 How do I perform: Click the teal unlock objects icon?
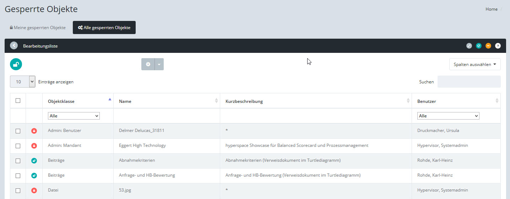(16, 64)
